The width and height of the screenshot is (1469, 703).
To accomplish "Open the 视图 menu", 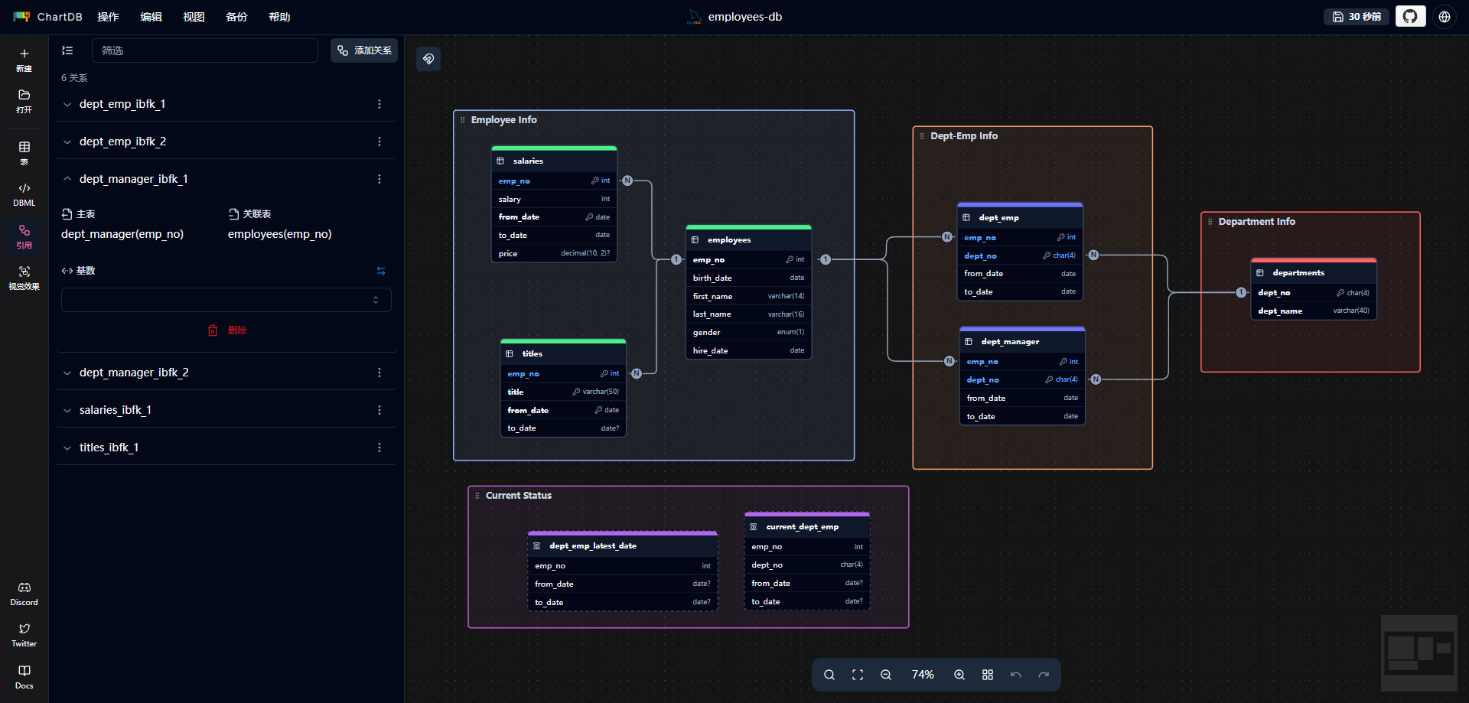I will (194, 17).
